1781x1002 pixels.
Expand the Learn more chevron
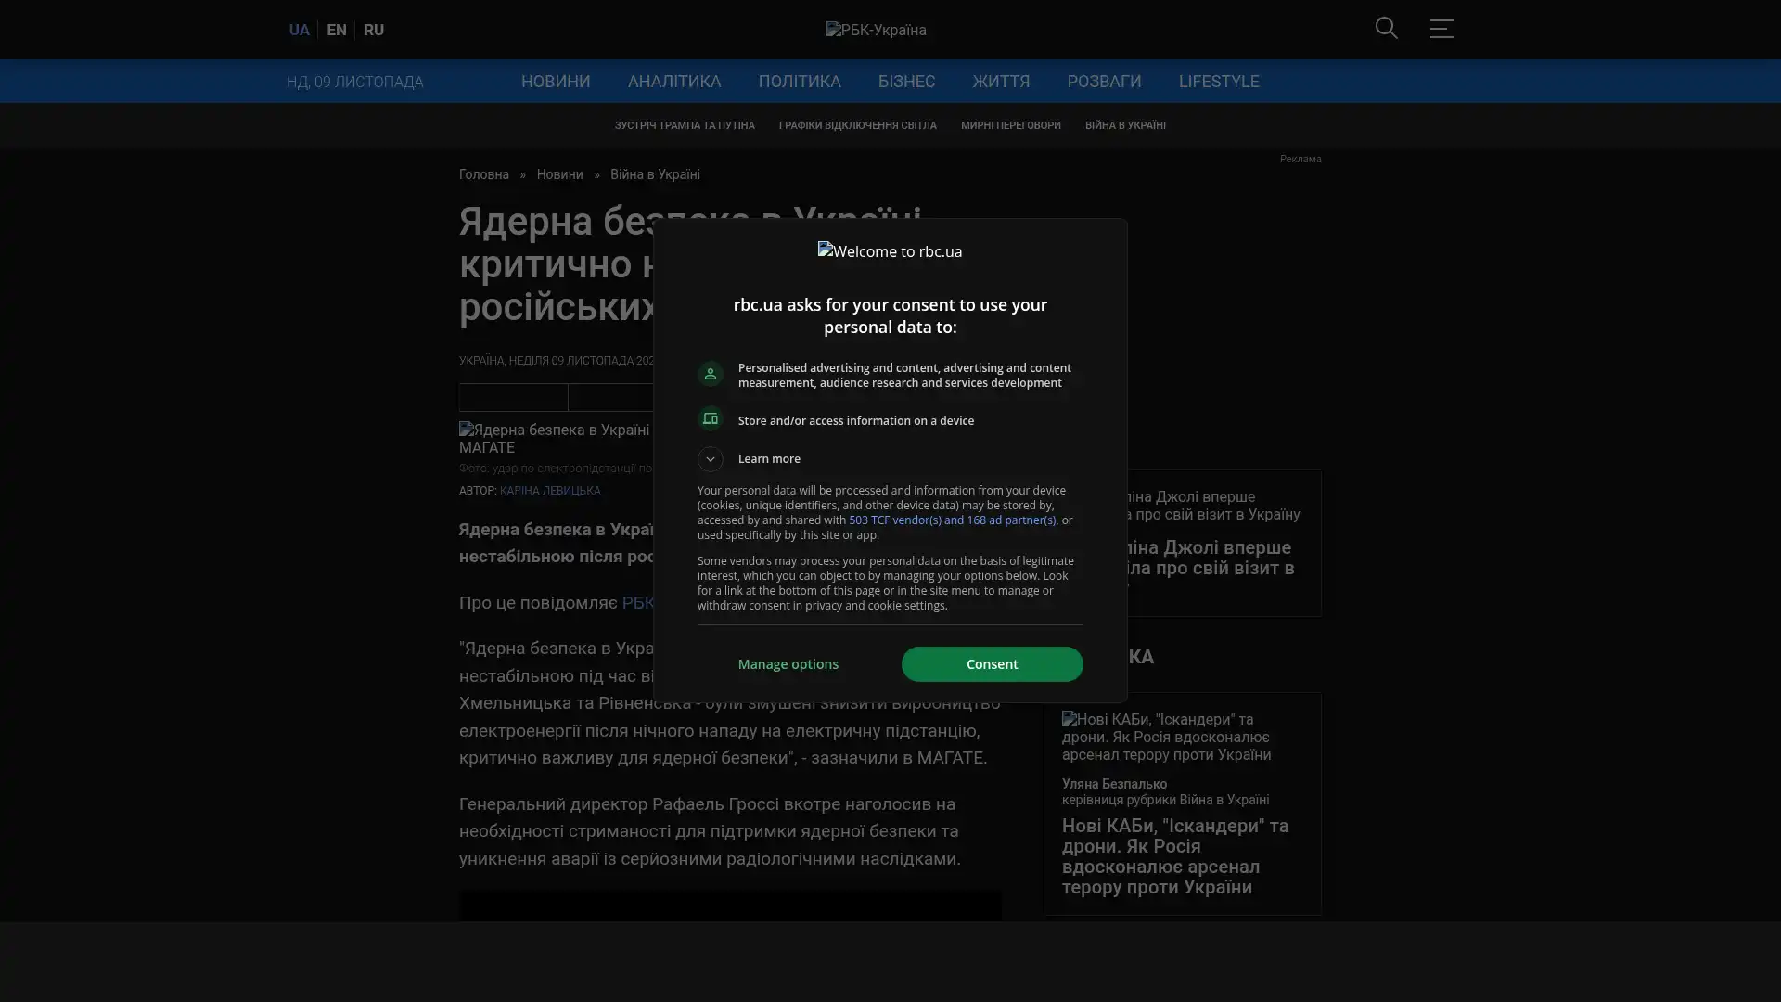click(711, 459)
